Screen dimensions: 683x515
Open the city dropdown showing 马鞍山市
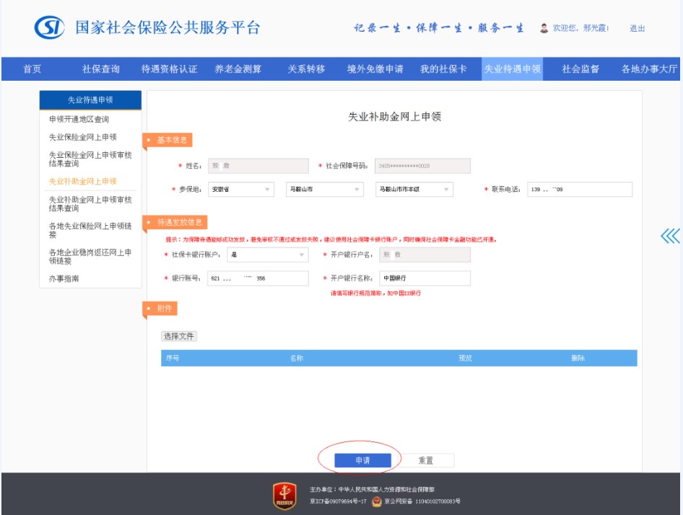tap(324, 190)
